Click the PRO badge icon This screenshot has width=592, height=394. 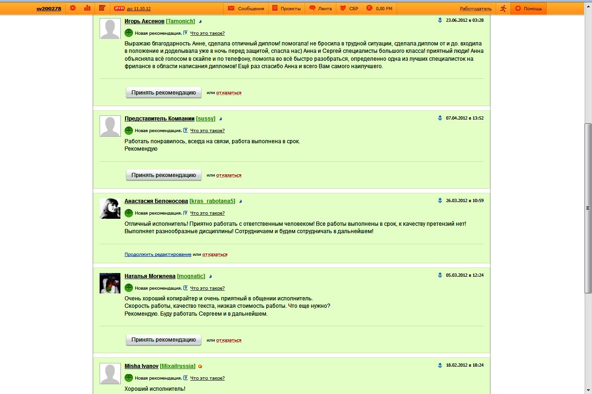tap(119, 8)
